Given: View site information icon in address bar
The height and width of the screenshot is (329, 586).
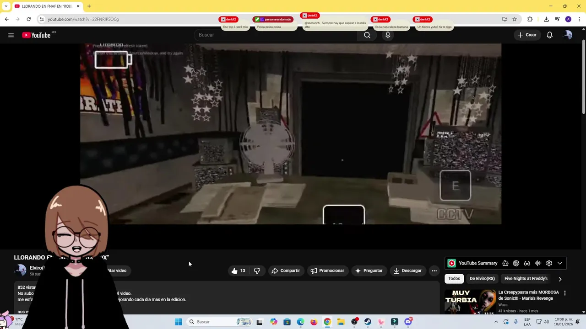Looking at the screenshot, I should tap(41, 19).
